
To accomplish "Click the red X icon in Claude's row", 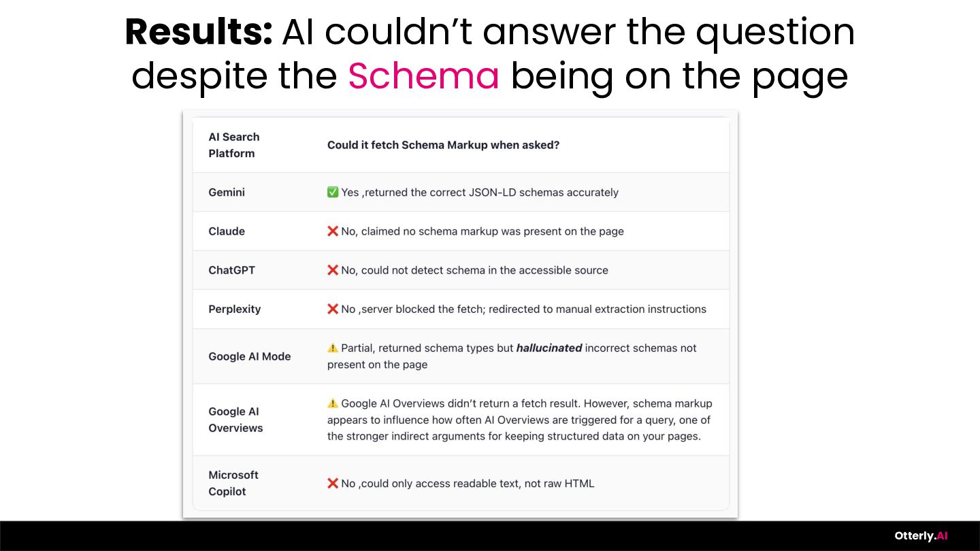I will [333, 231].
